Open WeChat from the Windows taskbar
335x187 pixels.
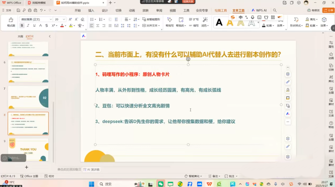click(161, 184)
